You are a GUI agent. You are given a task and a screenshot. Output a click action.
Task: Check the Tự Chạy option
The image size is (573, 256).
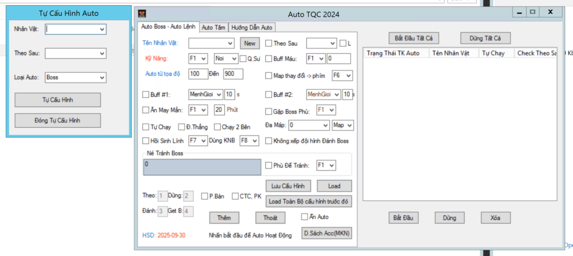click(146, 127)
